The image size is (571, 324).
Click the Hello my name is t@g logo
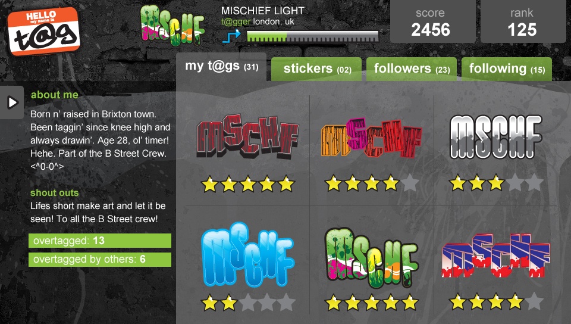pos(43,32)
